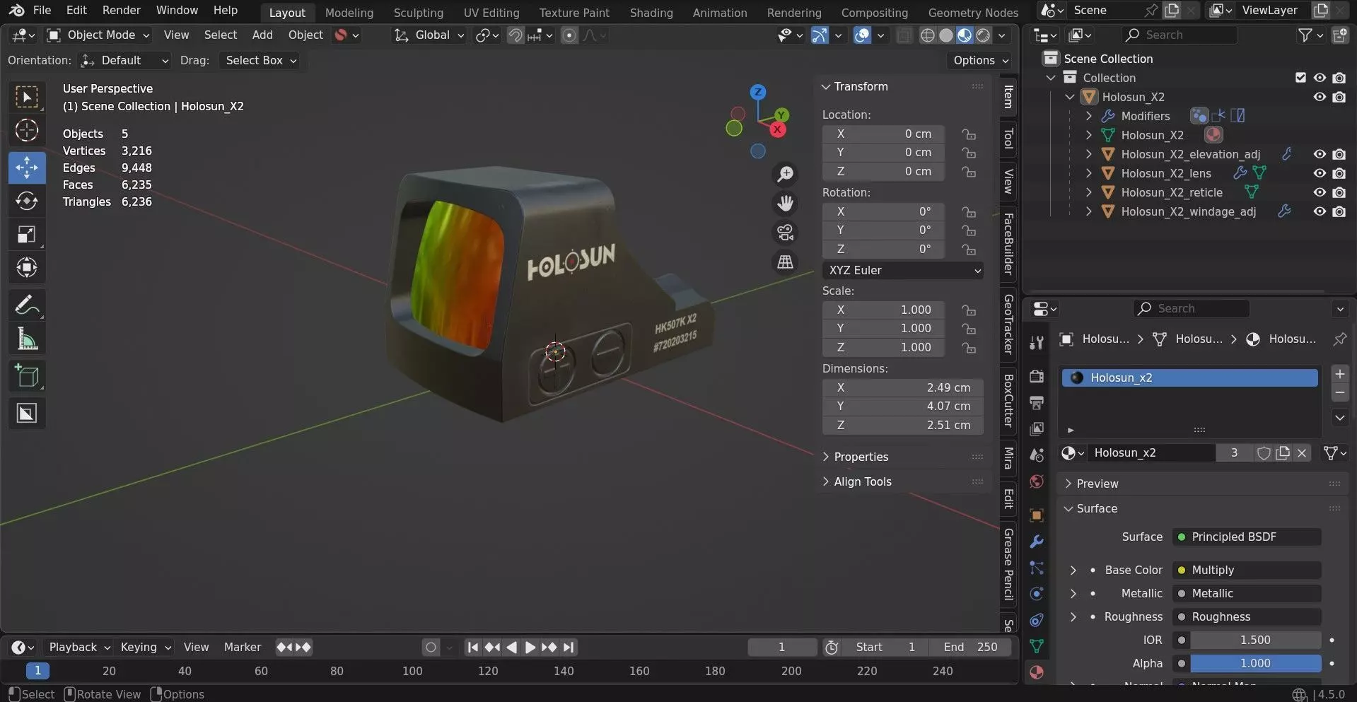Click Principled BDSF surface shader button

[1247, 537]
